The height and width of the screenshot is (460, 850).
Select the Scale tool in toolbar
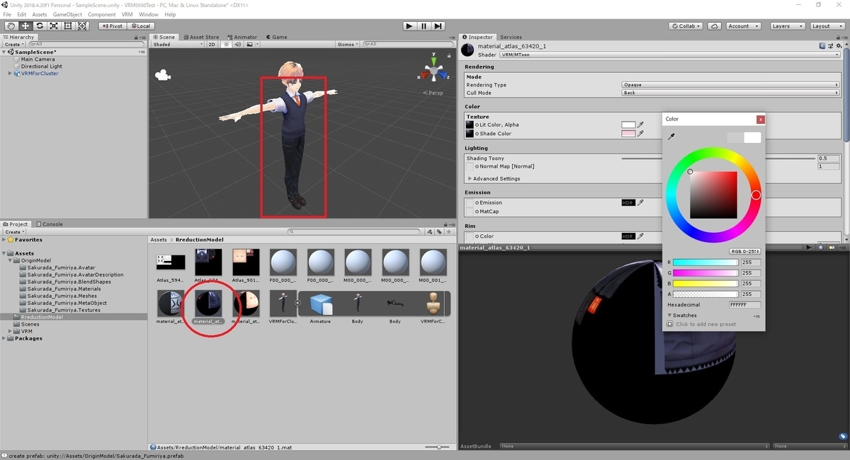click(54, 26)
